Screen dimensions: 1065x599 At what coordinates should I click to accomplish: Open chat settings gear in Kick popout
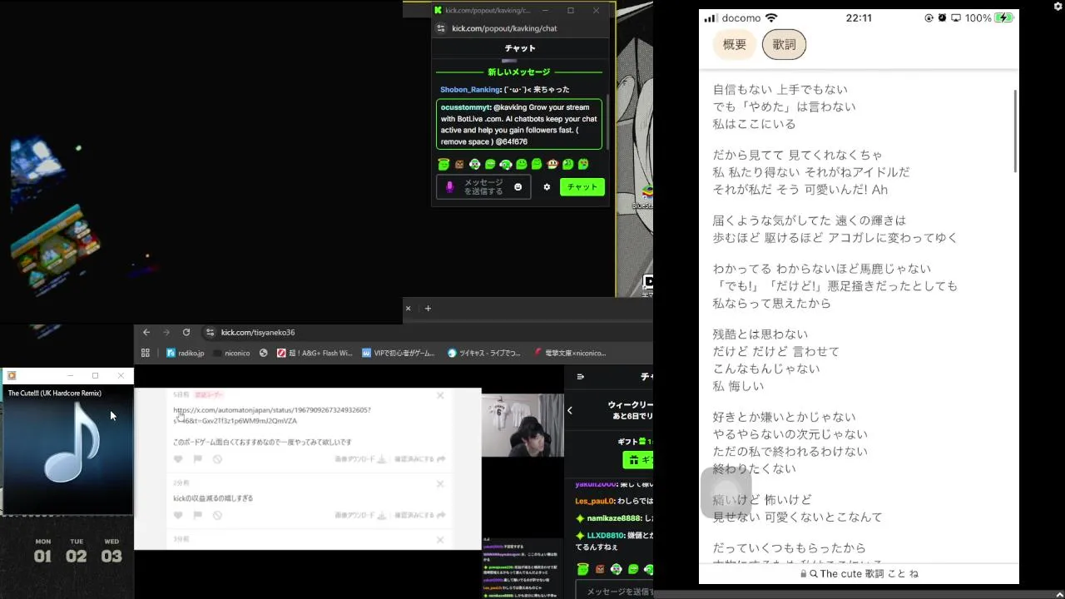(x=547, y=187)
